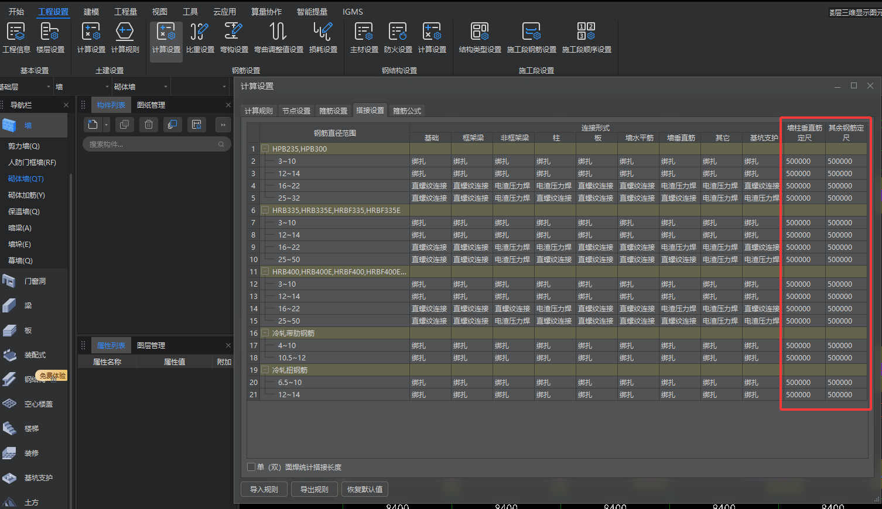Click the new component icon in 构件列表
882x509 pixels.
coord(93,125)
